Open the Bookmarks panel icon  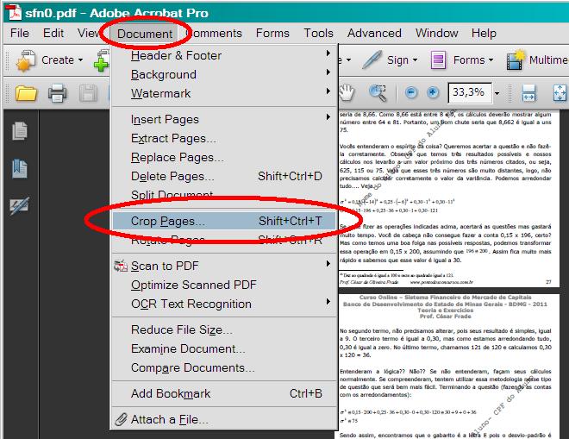pos(20,168)
